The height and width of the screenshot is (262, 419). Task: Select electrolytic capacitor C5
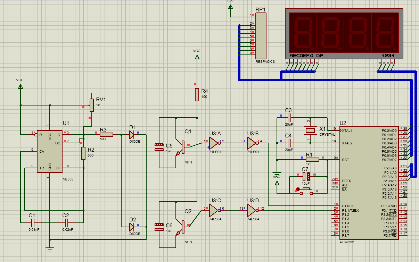pos(159,147)
